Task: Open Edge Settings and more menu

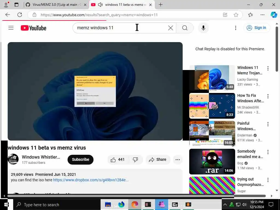Action: [x=262, y=15]
